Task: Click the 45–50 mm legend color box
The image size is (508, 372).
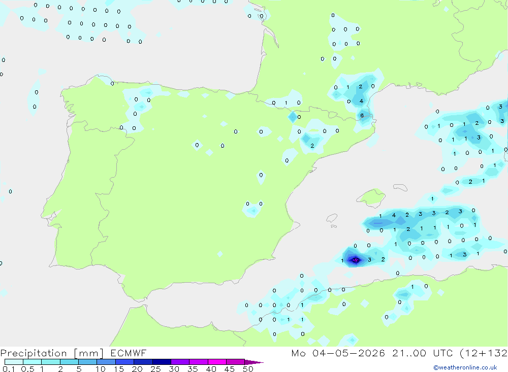Action: pos(235,362)
